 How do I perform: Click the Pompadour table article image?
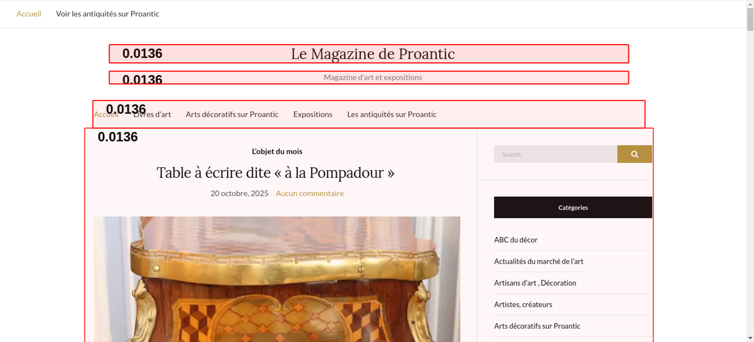point(277,279)
